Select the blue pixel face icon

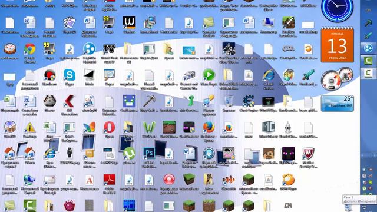click(x=129, y=101)
